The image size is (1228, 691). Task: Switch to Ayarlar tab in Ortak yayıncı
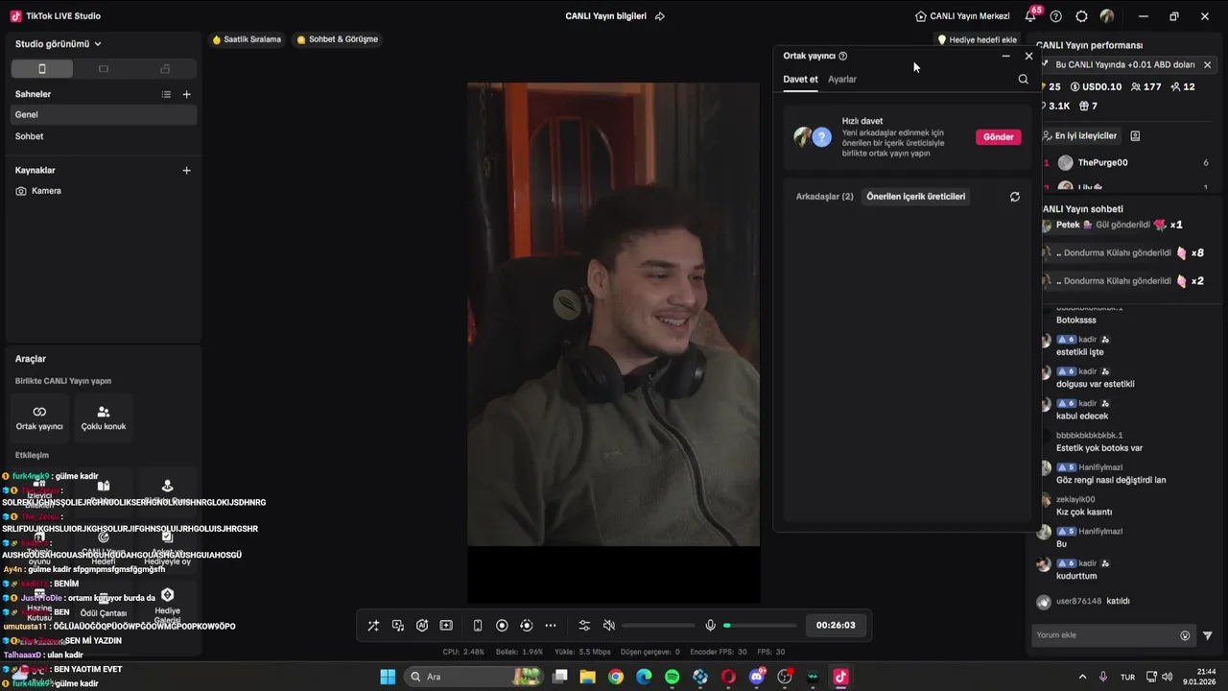pos(842,80)
